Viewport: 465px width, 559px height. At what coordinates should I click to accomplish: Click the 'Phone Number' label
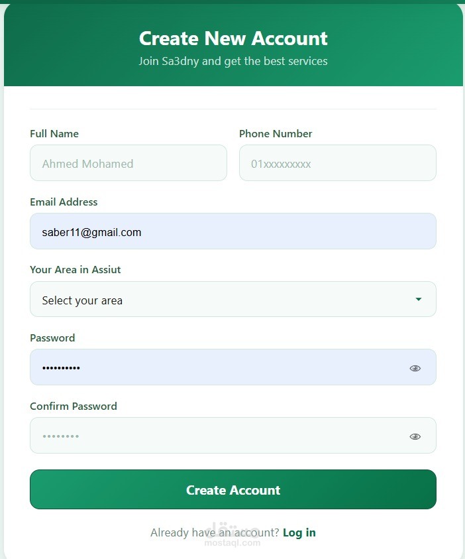pyautogui.click(x=276, y=134)
